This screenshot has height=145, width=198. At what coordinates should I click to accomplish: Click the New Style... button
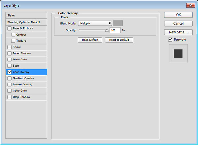178,32
